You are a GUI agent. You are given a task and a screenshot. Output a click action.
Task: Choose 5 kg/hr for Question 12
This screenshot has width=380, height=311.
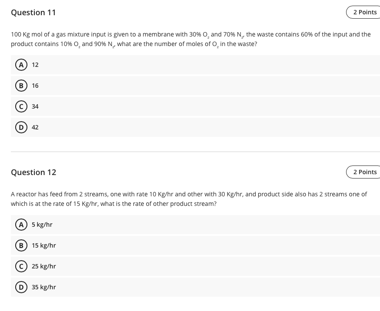(x=42, y=224)
